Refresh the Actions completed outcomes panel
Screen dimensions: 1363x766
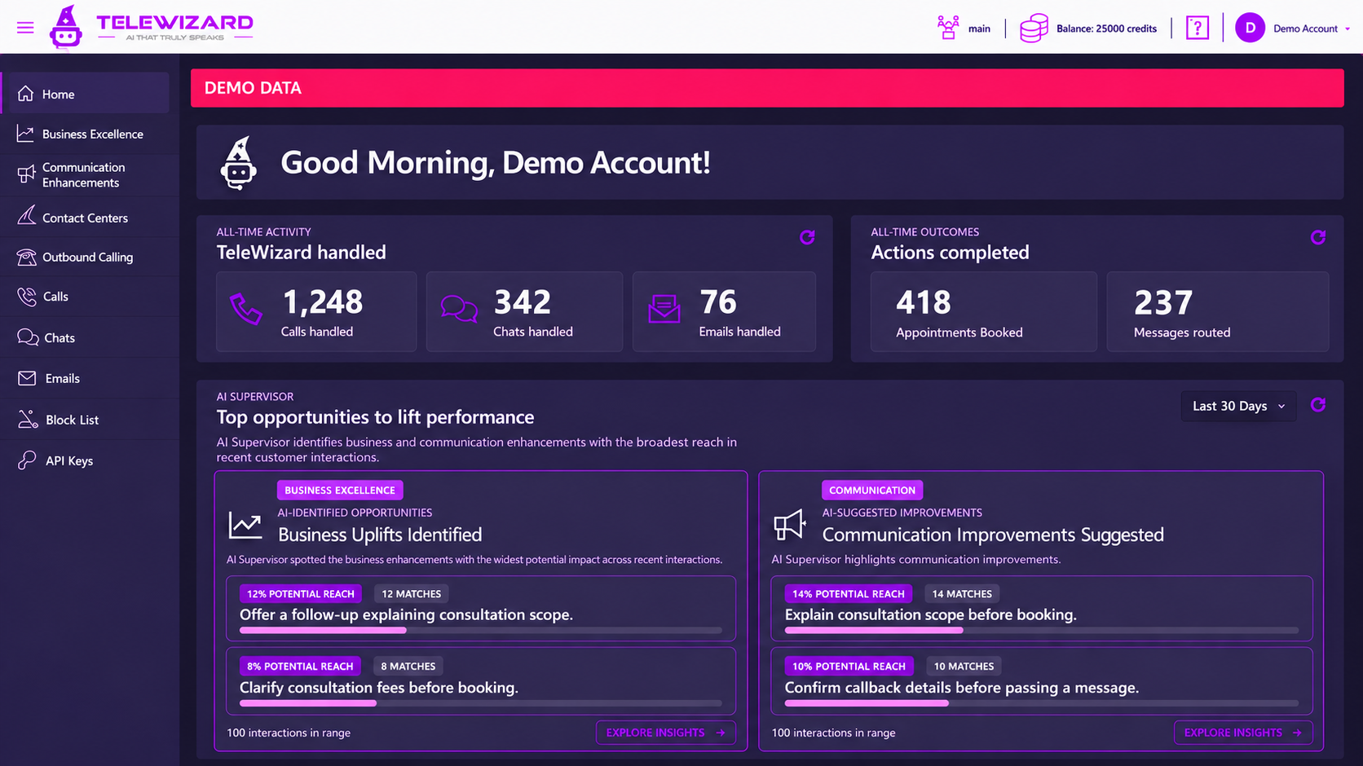pyautogui.click(x=1317, y=237)
